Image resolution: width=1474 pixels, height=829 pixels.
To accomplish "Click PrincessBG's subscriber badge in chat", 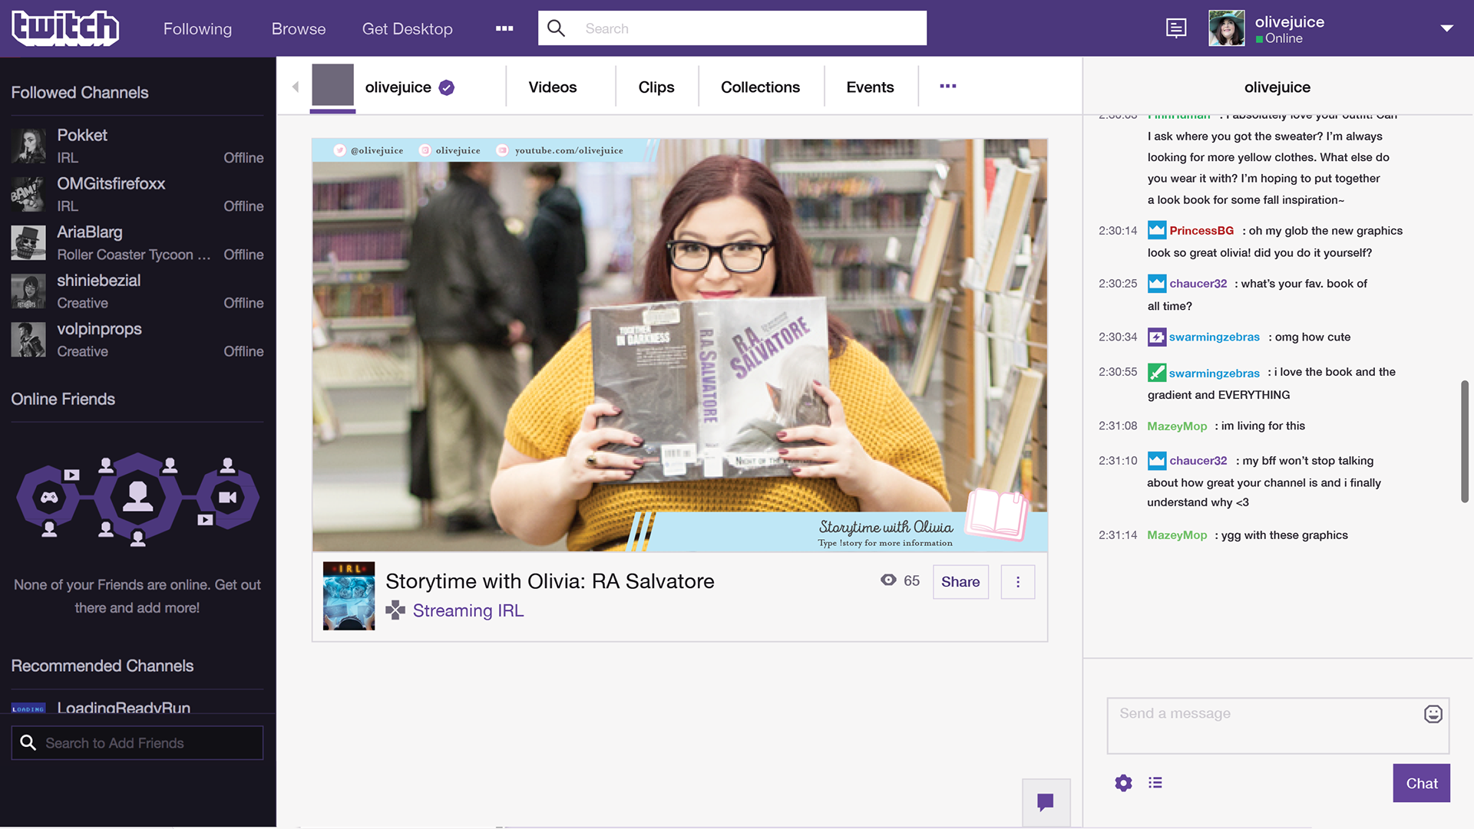I will [1157, 230].
